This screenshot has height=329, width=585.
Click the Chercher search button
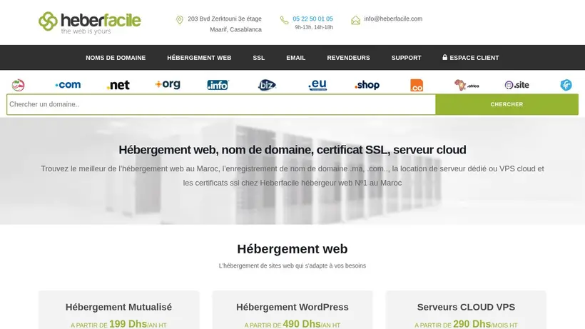[507, 104]
